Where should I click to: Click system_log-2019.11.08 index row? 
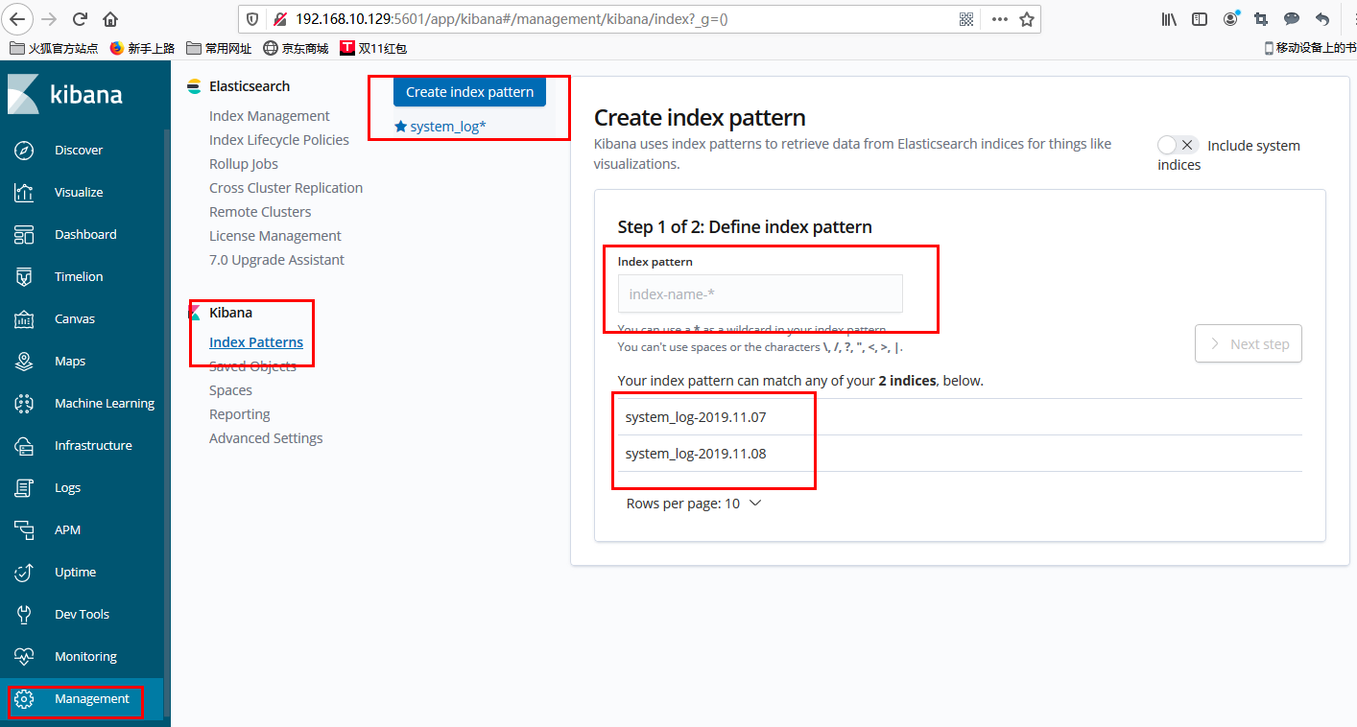(960, 454)
